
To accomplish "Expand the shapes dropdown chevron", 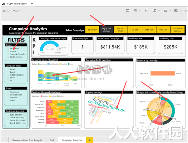I will (x=159, y=11).
